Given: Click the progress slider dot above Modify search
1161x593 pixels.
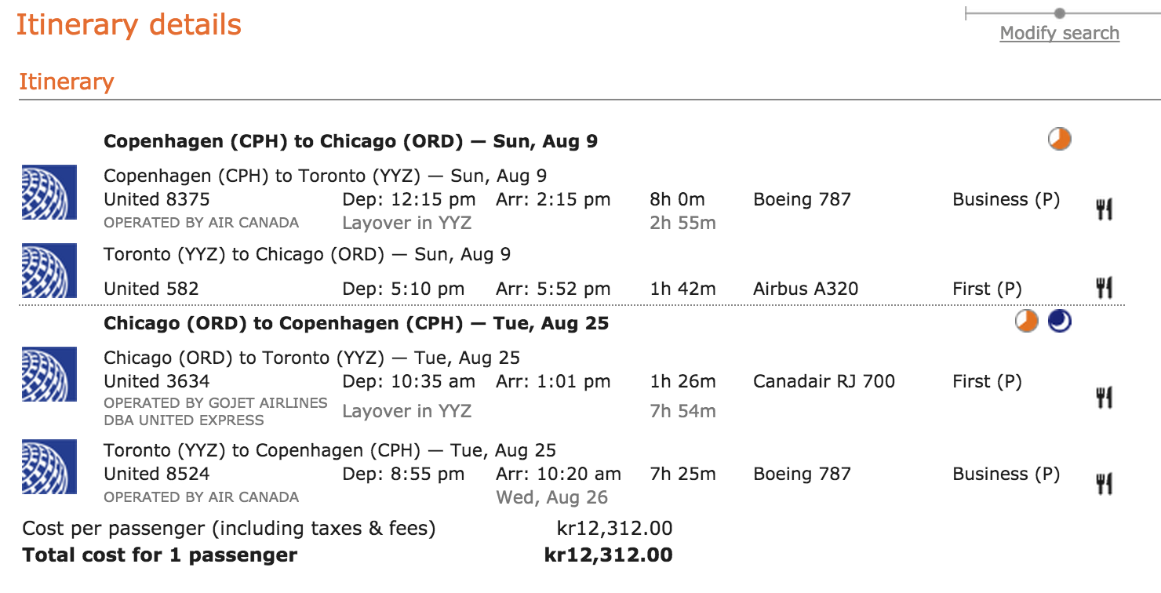Looking at the screenshot, I should point(1060,13).
